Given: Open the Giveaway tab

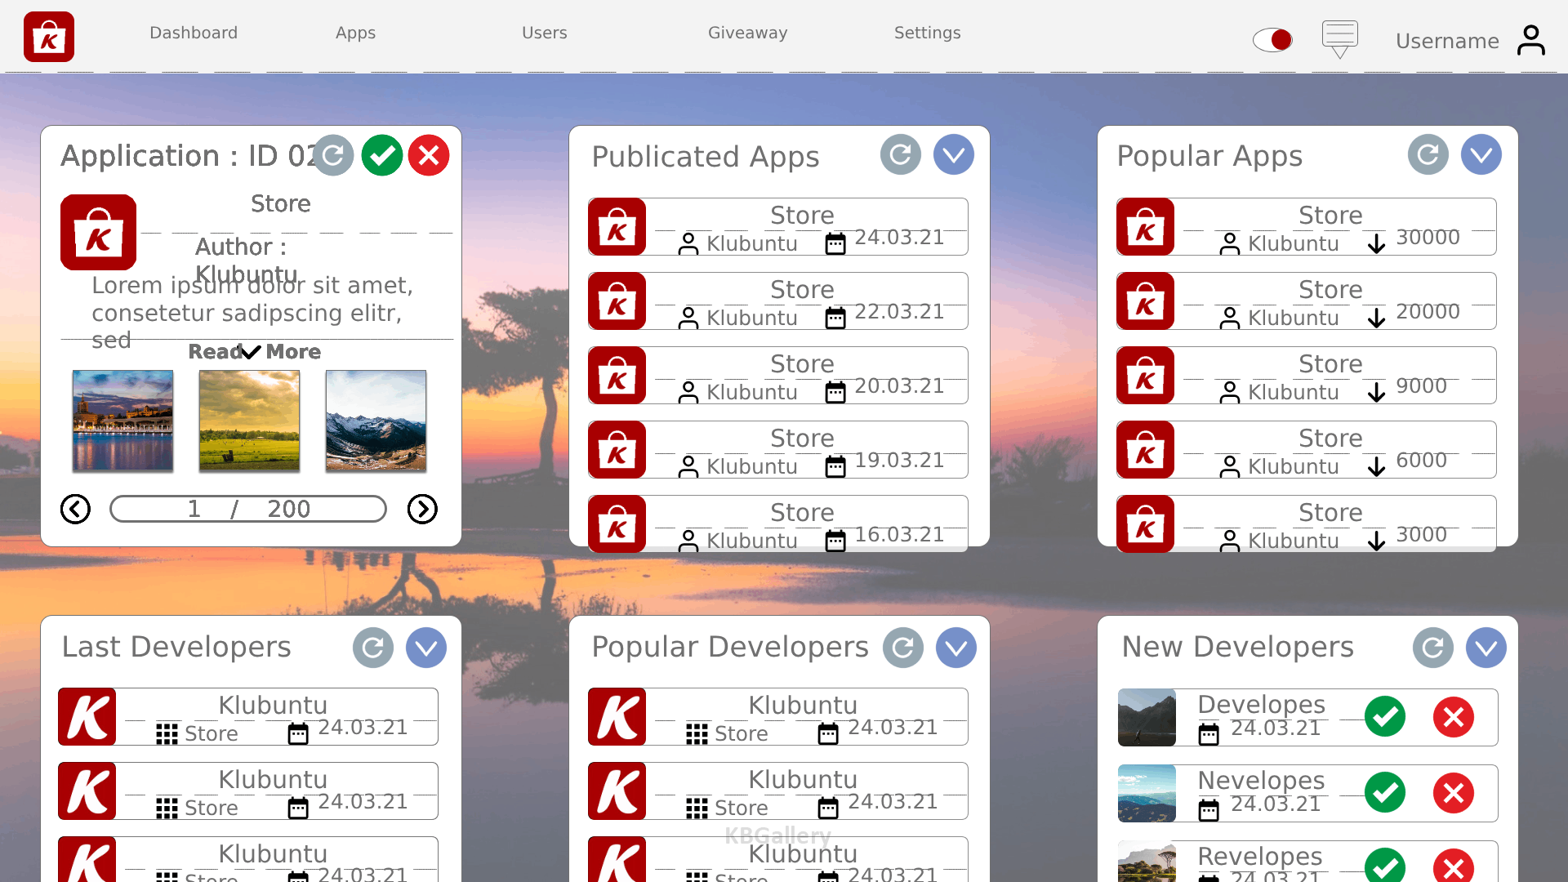Looking at the screenshot, I should tap(747, 33).
